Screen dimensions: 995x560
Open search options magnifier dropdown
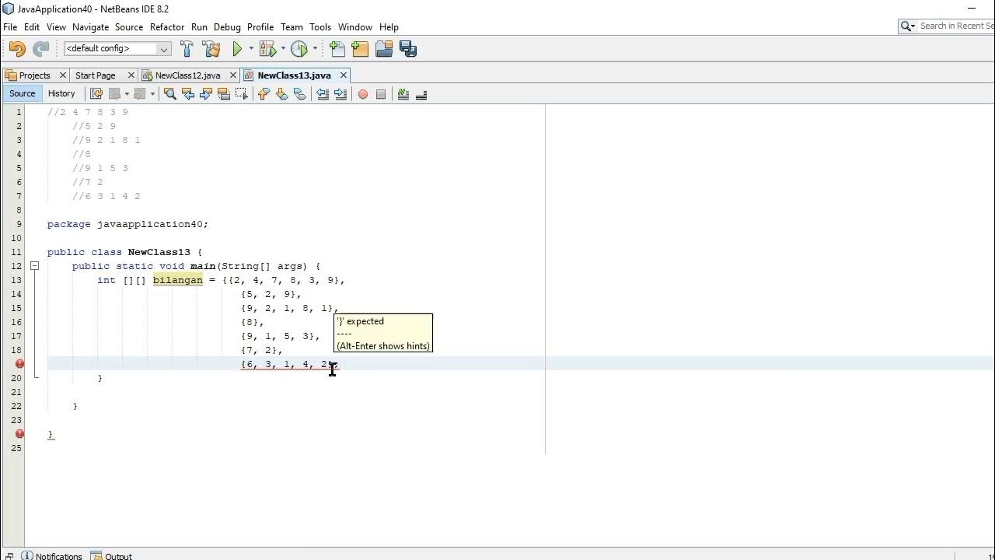point(907,26)
